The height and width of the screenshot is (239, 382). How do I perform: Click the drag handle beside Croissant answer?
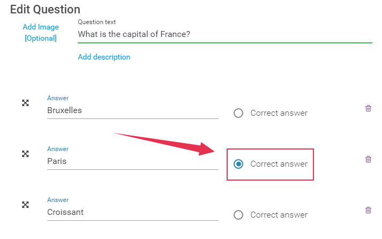(25, 205)
